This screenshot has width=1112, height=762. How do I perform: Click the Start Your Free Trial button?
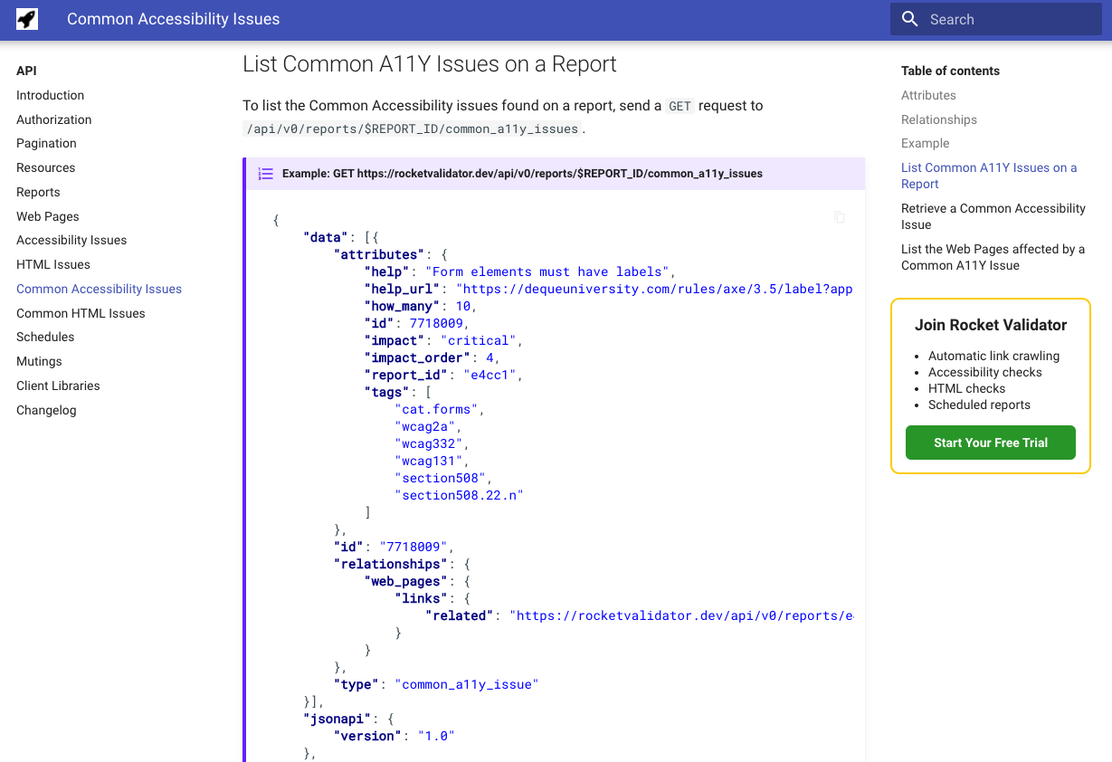(990, 443)
